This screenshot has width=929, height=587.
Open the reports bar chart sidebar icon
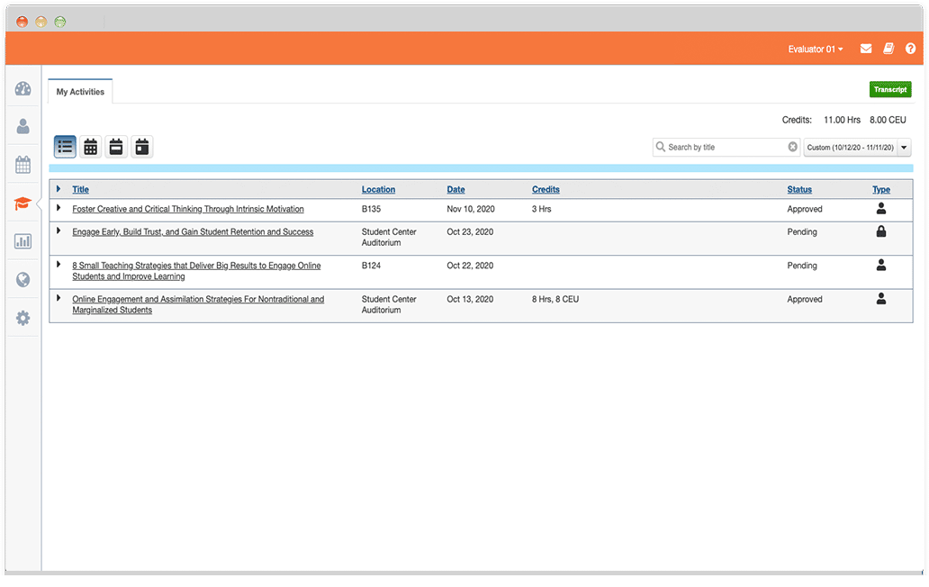pyautogui.click(x=23, y=241)
